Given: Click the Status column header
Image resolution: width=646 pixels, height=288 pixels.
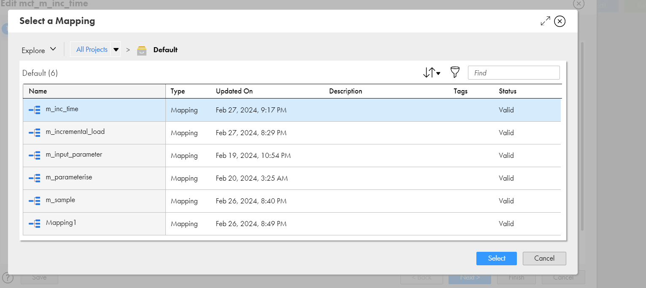Looking at the screenshot, I should 508,91.
